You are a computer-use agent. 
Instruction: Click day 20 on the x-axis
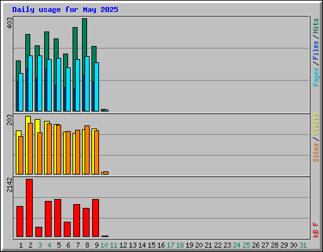(199, 245)
